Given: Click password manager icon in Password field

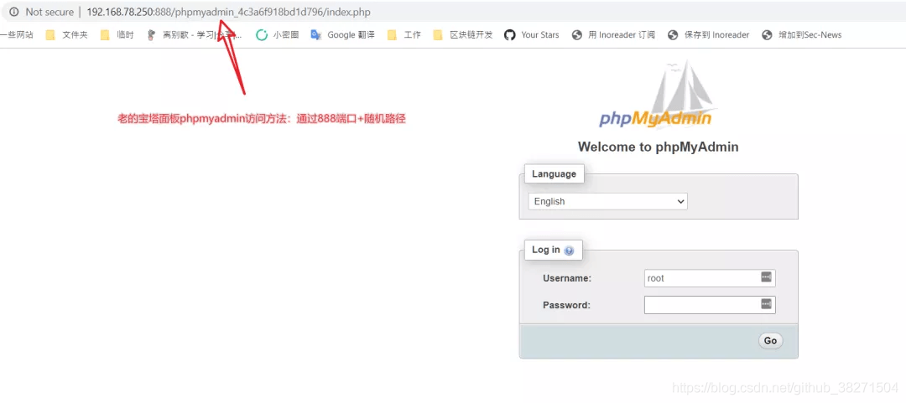Looking at the screenshot, I should pos(766,303).
